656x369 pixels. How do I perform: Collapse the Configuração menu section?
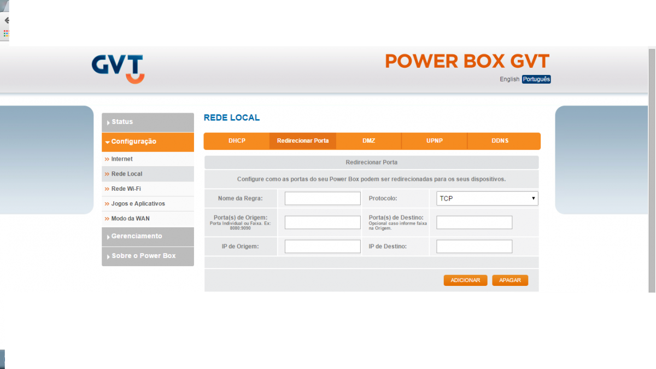148,142
